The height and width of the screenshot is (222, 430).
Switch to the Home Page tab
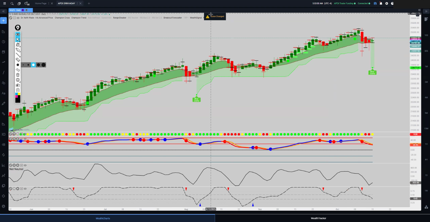tap(41, 3)
